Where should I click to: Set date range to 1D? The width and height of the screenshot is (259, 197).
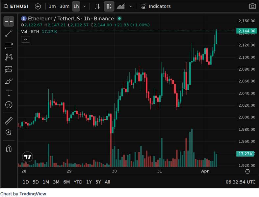coord(26,182)
